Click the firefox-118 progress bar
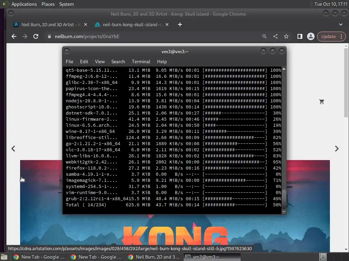Image resolution: width=349 pixels, height=261 pixels. tap(234, 168)
